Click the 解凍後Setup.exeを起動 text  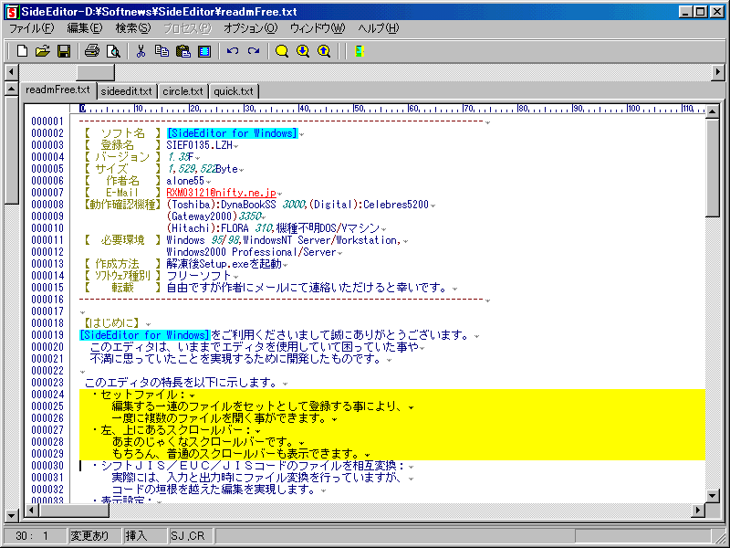[224, 264]
